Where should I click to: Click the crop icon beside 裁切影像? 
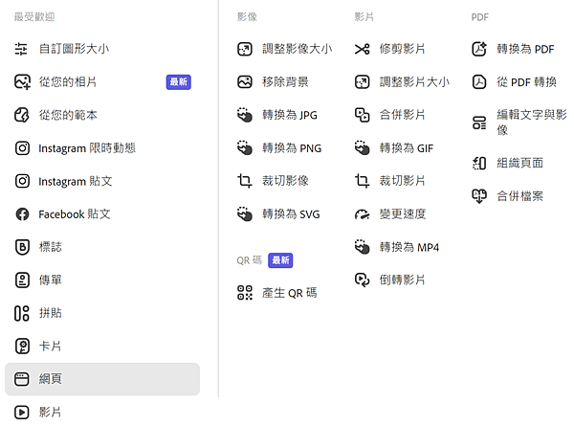coord(245,181)
